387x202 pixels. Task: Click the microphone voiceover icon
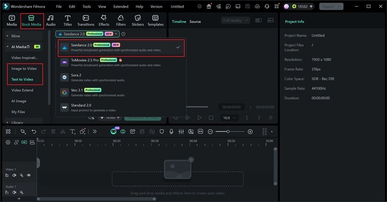pos(171,132)
